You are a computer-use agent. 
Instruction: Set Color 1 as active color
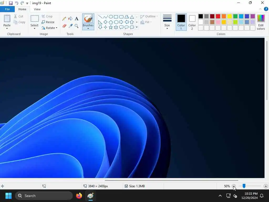(181, 22)
